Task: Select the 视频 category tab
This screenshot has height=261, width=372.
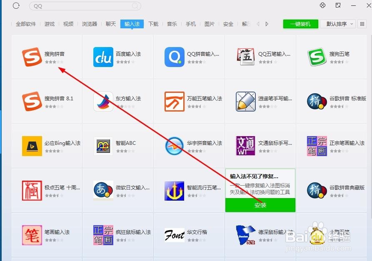Action: point(68,24)
